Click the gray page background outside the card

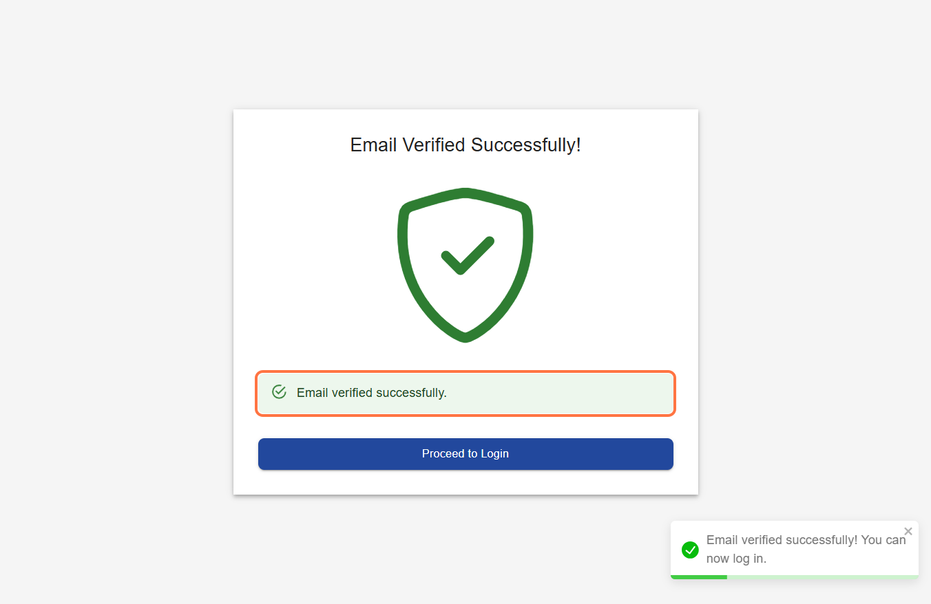click(x=117, y=303)
